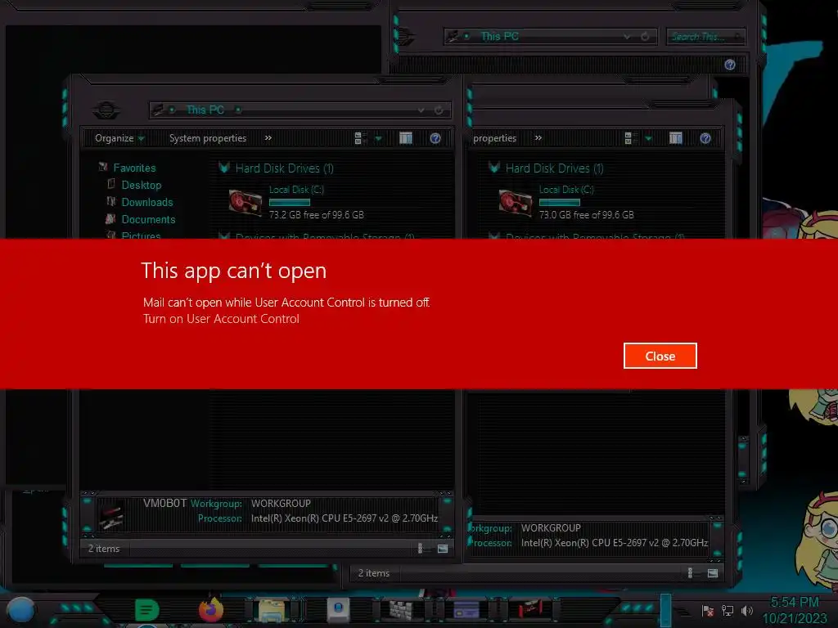This screenshot has width=838, height=628.
Task: Switch to details view in right status bar
Action: click(690, 573)
